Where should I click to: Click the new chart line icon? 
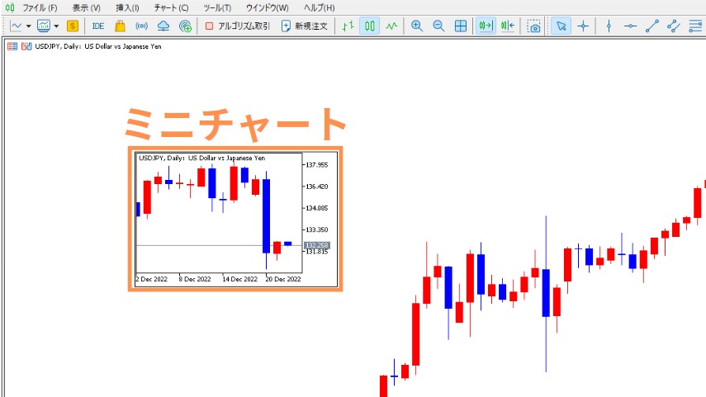tap(16, 26)
